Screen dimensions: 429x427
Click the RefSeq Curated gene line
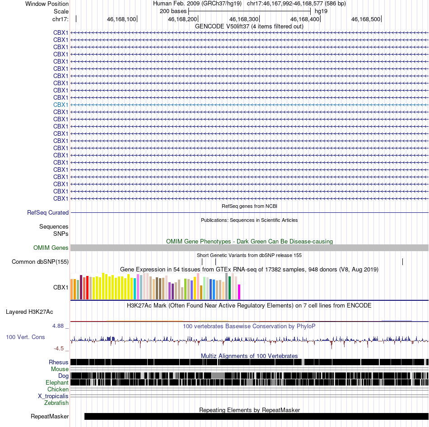(249, 212)
